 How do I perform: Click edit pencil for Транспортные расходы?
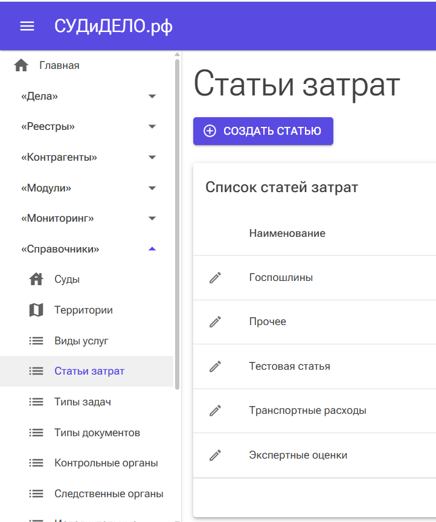pyautogui.click(x=215, y=410)
